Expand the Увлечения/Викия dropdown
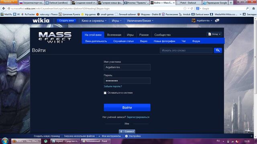This screenshot has width=257, height=144. (140, 21)
